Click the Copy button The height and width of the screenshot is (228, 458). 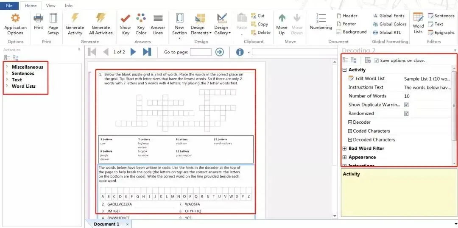259,24
